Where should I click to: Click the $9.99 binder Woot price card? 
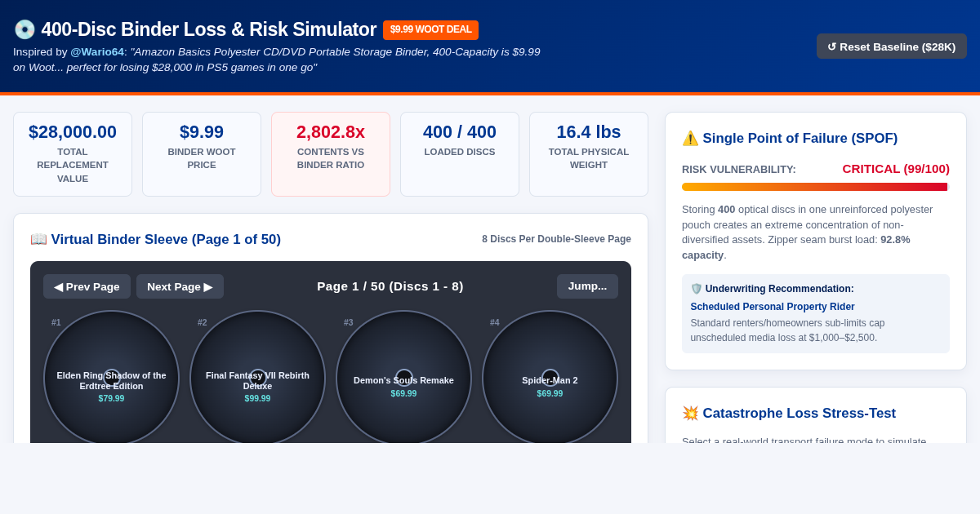(202, 154)
